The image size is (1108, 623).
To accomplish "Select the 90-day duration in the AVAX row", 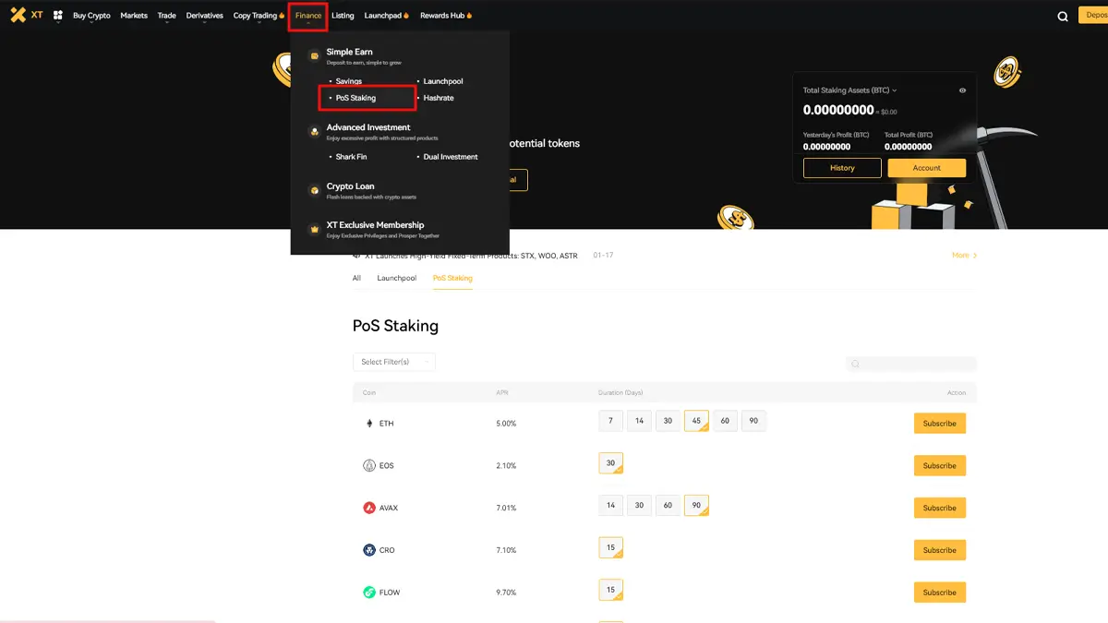I will pyautogui.click(x=696, y=506).
